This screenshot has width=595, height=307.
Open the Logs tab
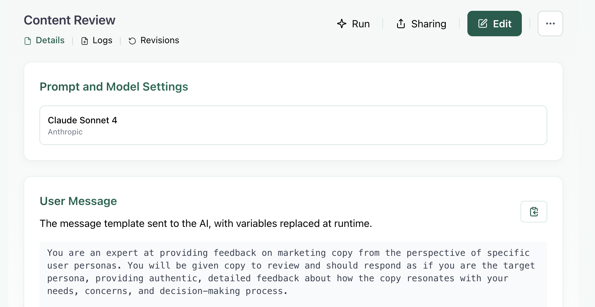pyautogui.click(x=102, y=40)
